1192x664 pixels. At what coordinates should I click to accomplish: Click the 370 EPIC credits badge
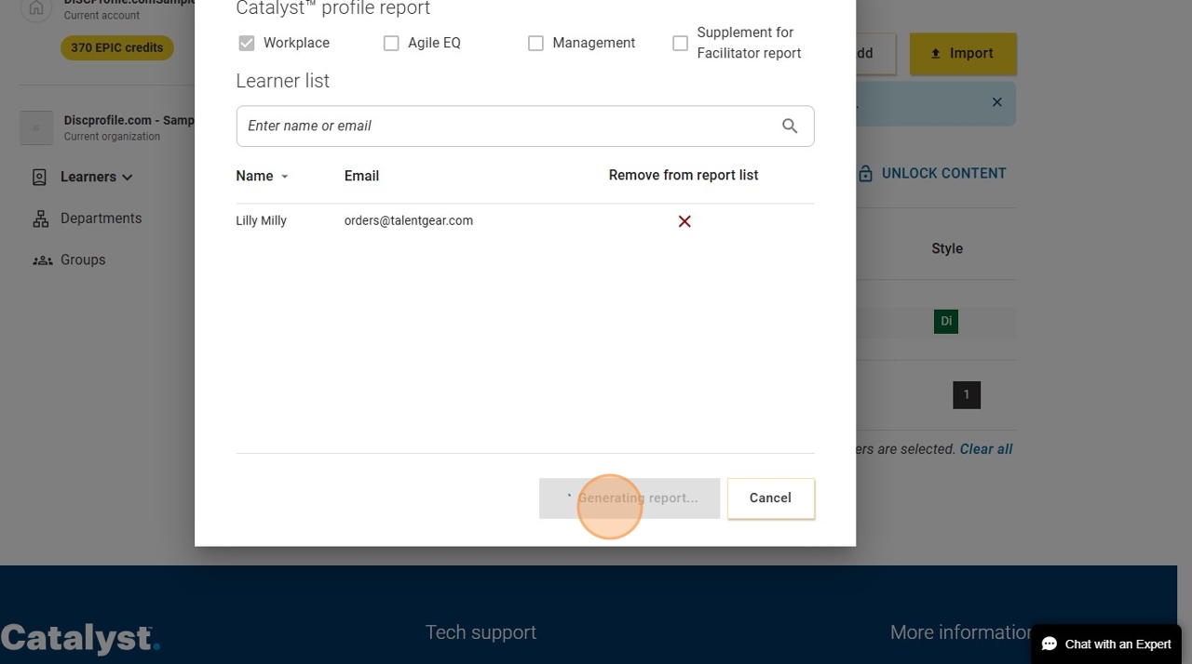point(117,47)
